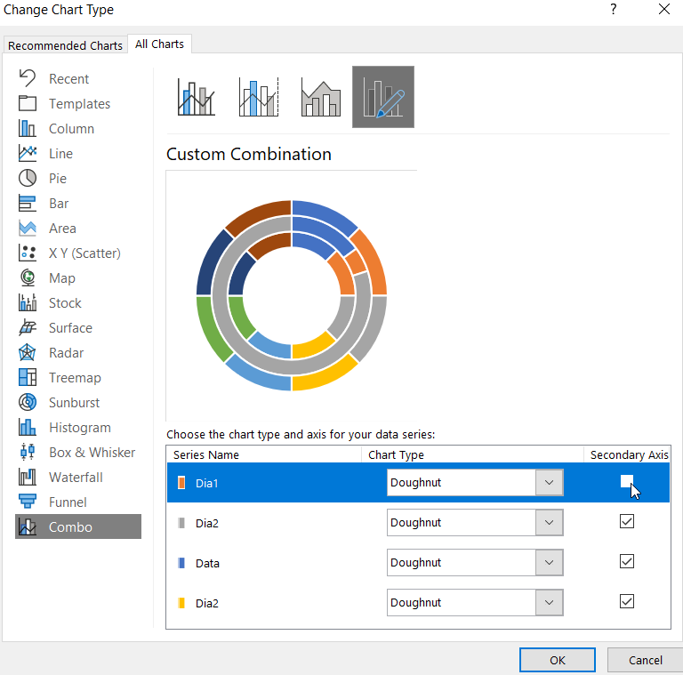683x675 pixels.
Task: Select the Radar chart category icon
Action: (28, 353)
